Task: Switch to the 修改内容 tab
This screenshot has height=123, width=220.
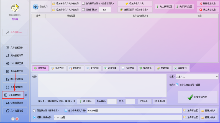Action: click(x=58, y=68)
